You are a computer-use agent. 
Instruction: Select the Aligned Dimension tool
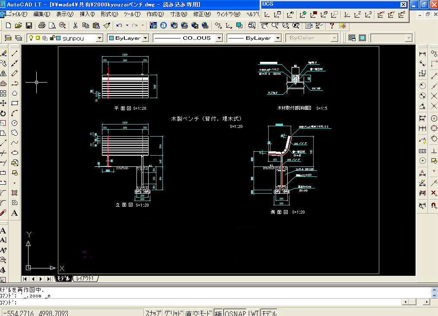422,64
